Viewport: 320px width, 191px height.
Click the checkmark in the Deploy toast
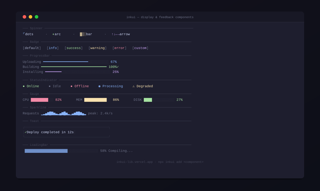[x=26, y=132]
